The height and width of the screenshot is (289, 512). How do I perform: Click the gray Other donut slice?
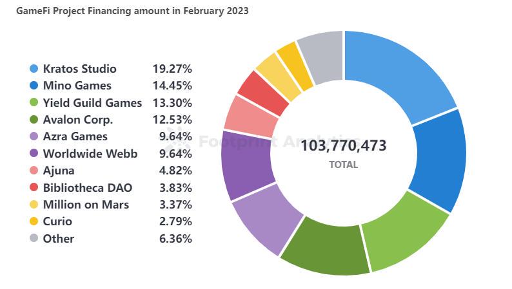tap(322, 57)
